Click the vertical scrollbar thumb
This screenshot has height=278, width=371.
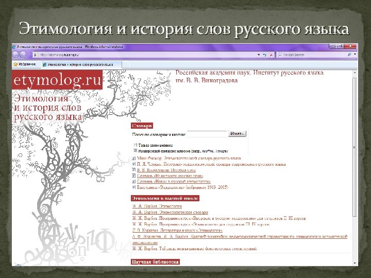[355, 147]
